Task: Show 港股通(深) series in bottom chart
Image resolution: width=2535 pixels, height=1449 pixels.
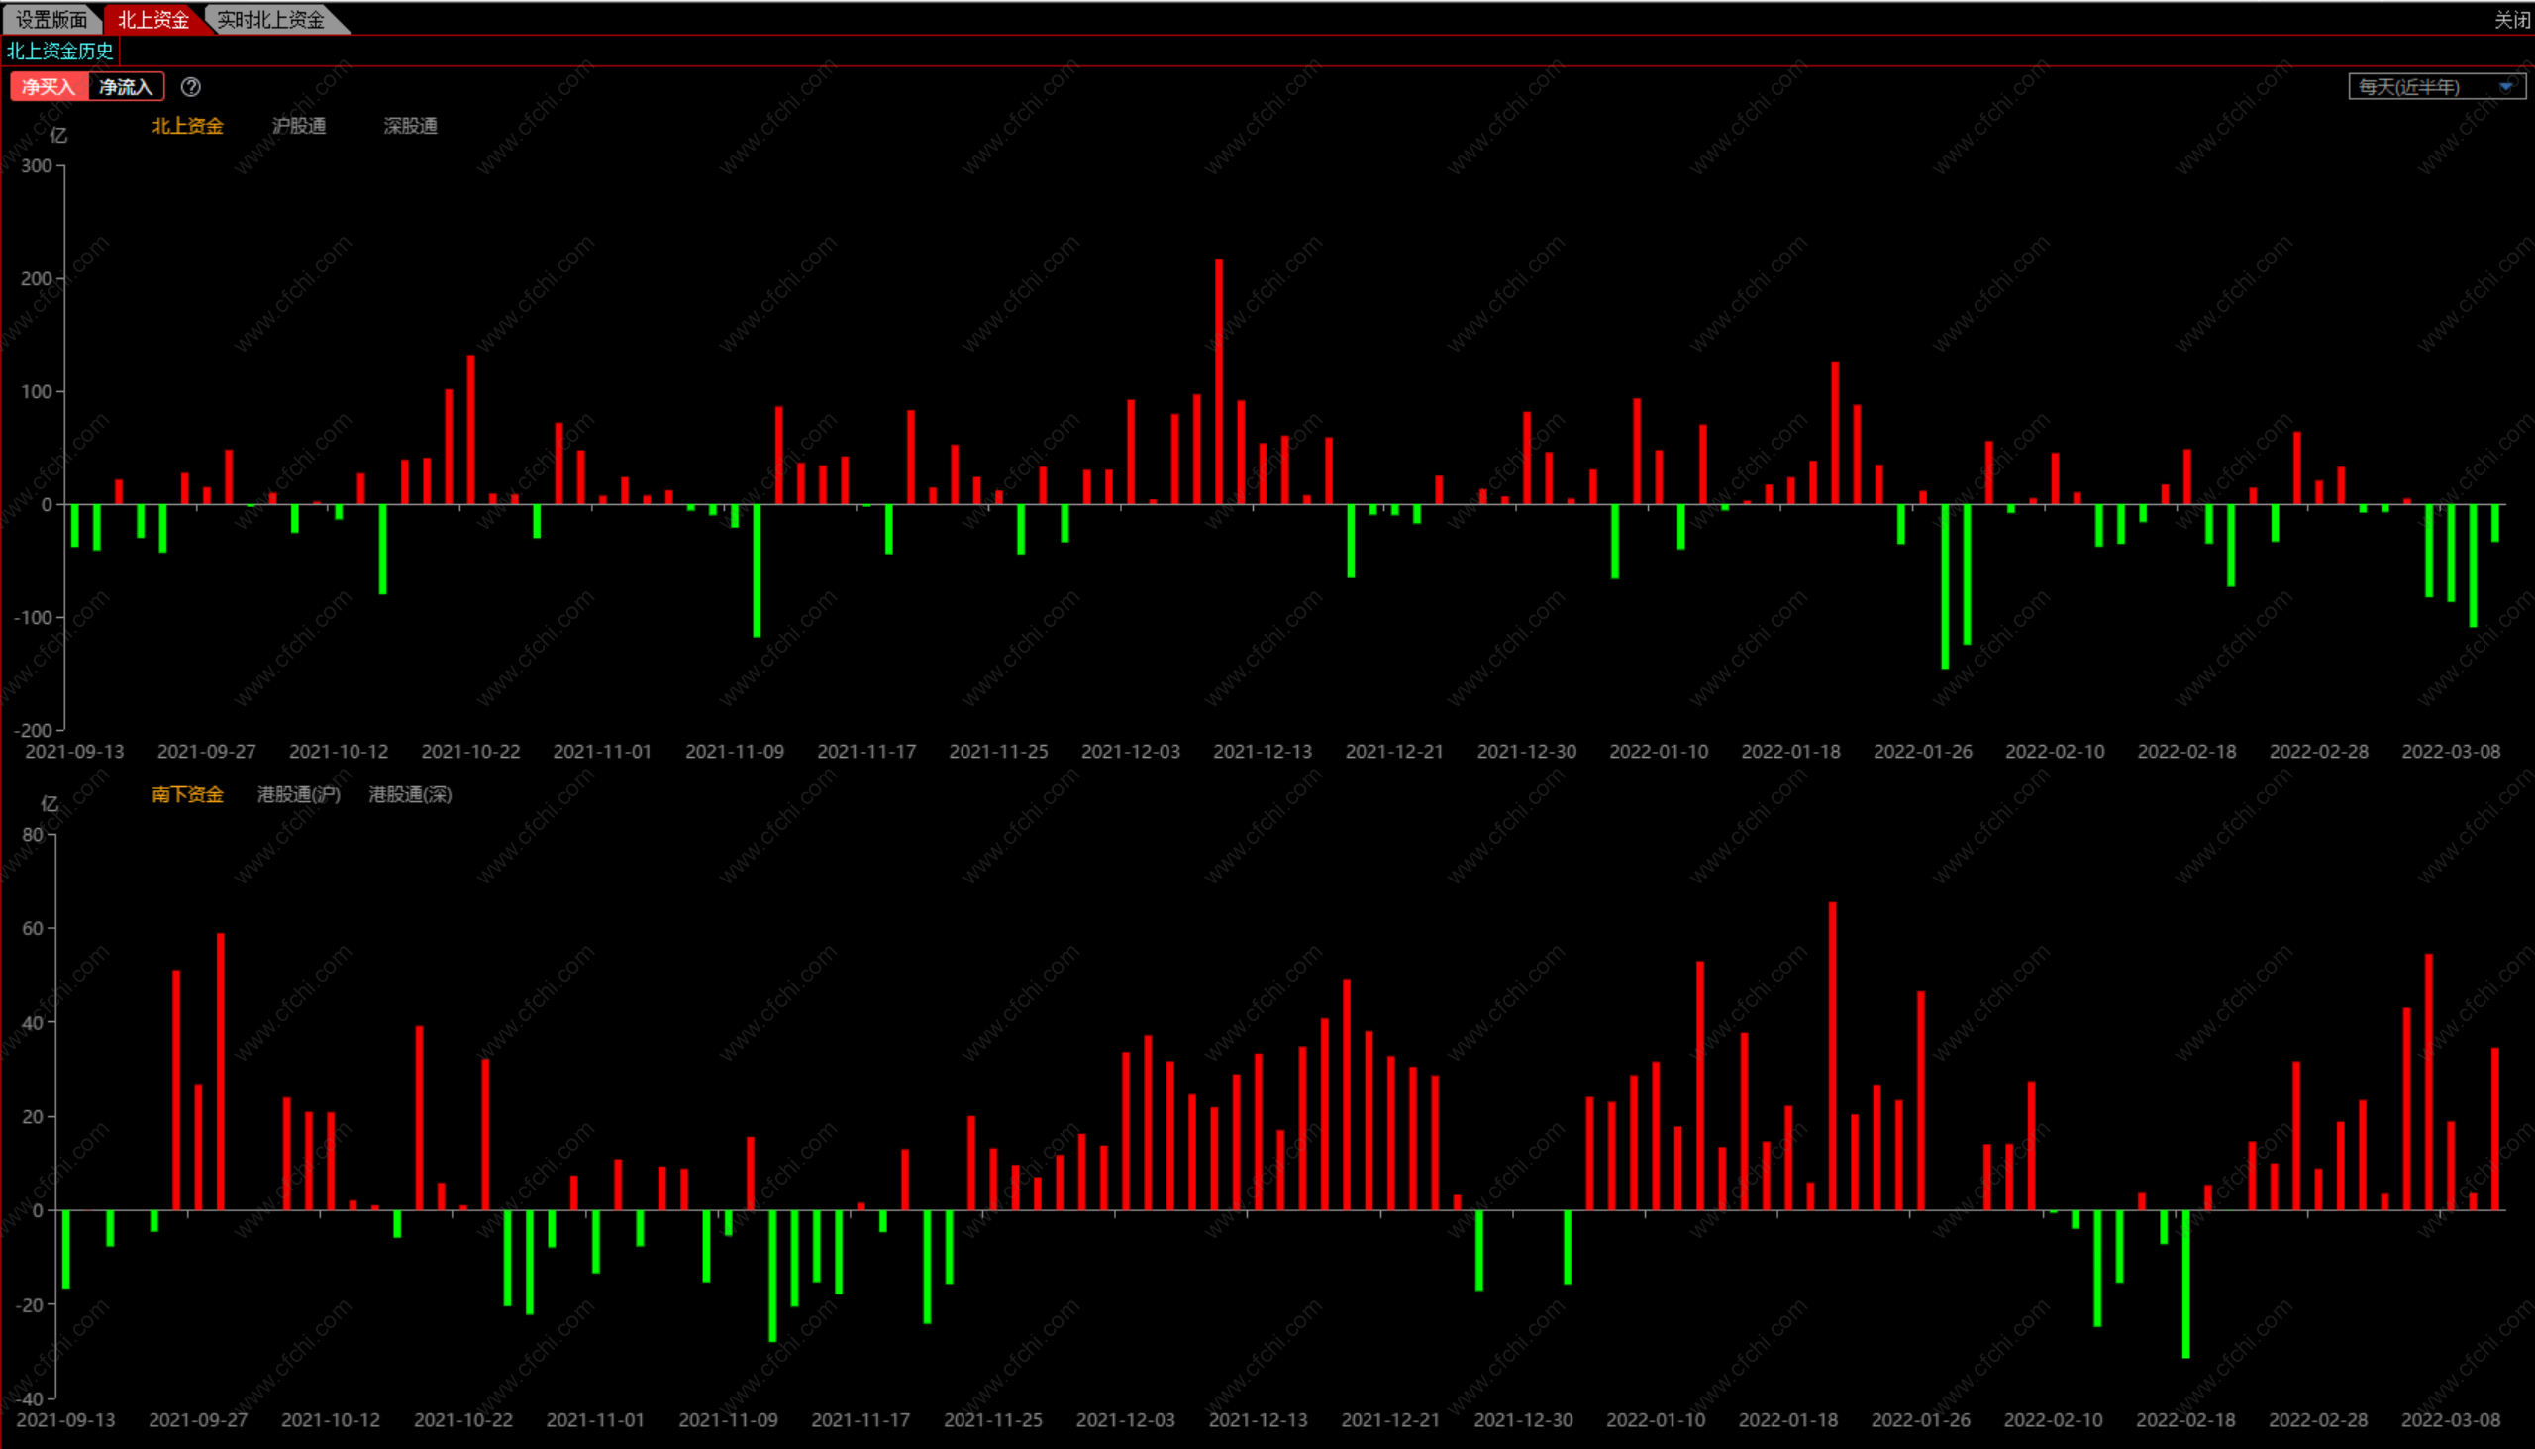Action: click(x=410, y=794)
